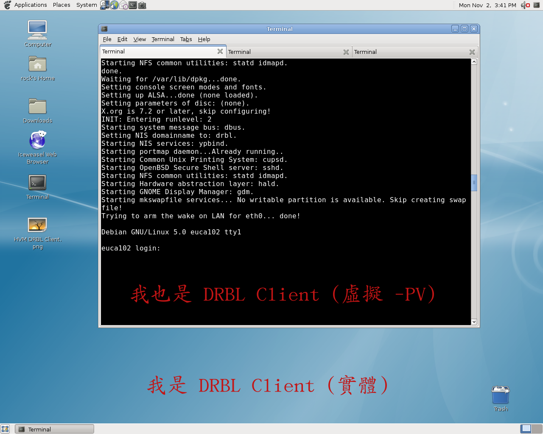
Task: Click the terminal scrollbar thumb
Action: point(474,183)
